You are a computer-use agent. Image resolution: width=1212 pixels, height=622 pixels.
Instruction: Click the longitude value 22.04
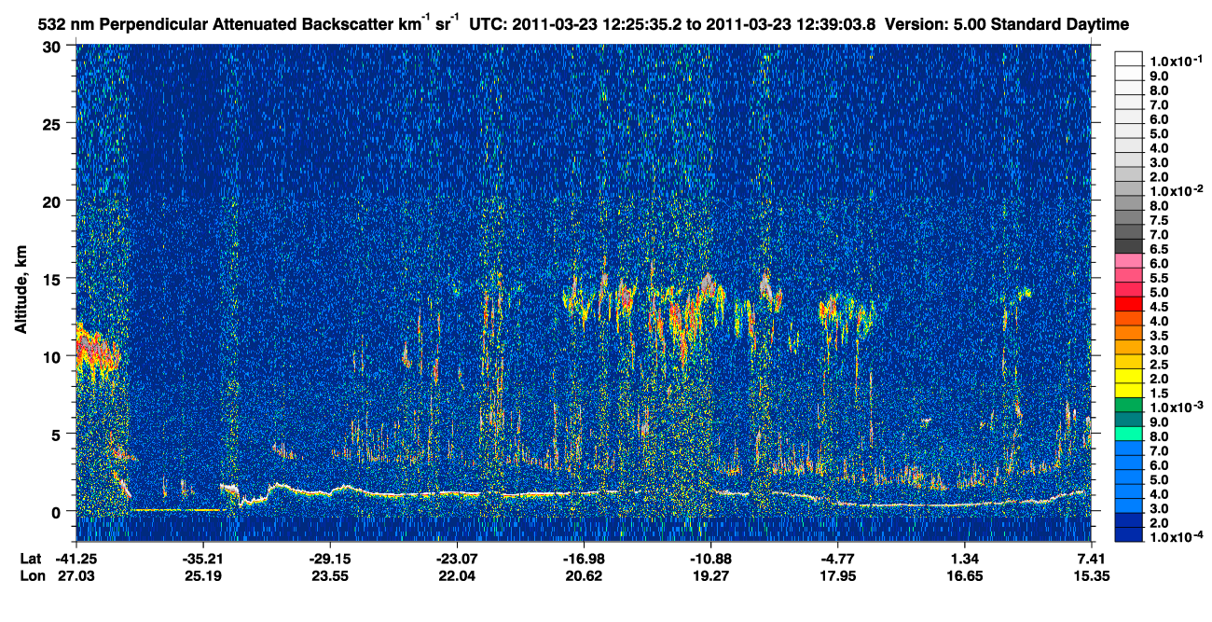click(456, 575)
